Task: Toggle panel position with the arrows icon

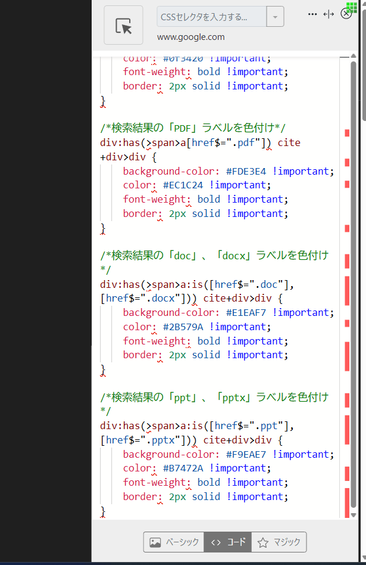Action: coord(329,14)
